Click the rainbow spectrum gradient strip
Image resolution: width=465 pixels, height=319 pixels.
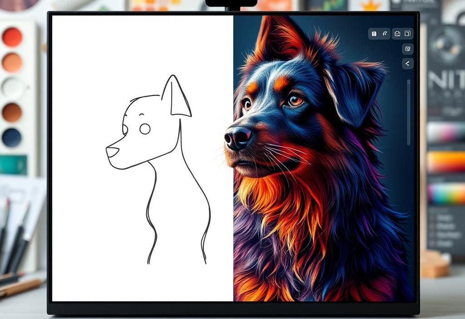(x=446, y=194)
